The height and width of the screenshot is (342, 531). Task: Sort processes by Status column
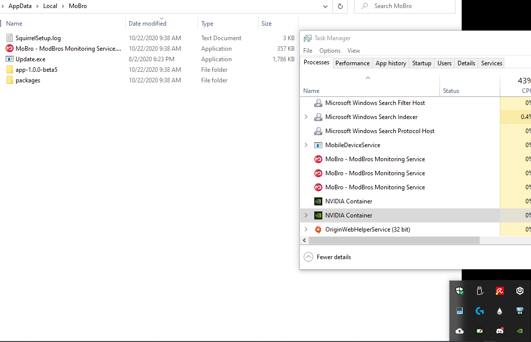[470, 86]
